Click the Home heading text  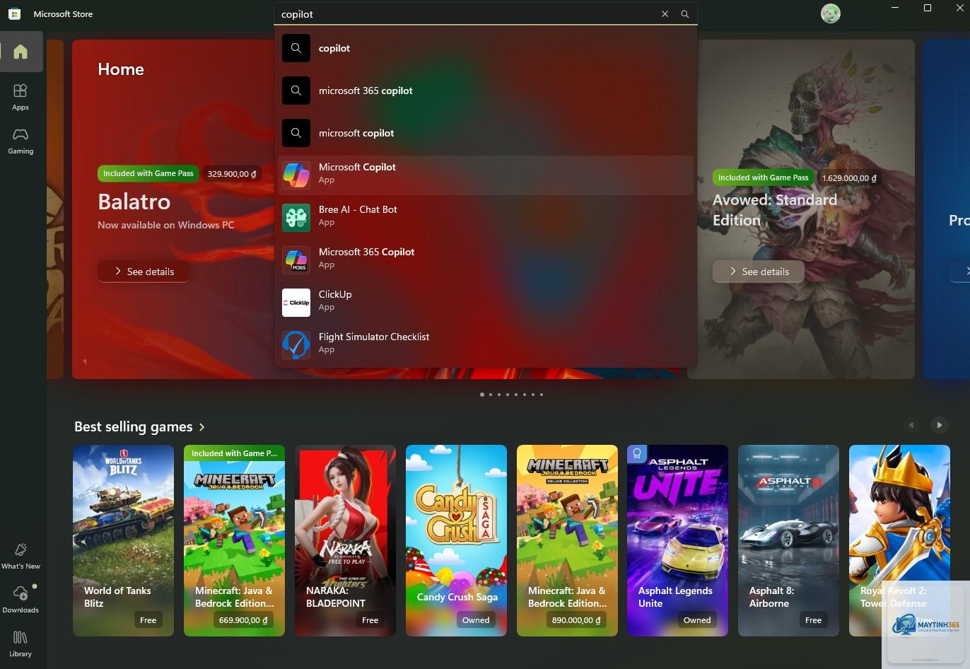[x=121, y=69]
